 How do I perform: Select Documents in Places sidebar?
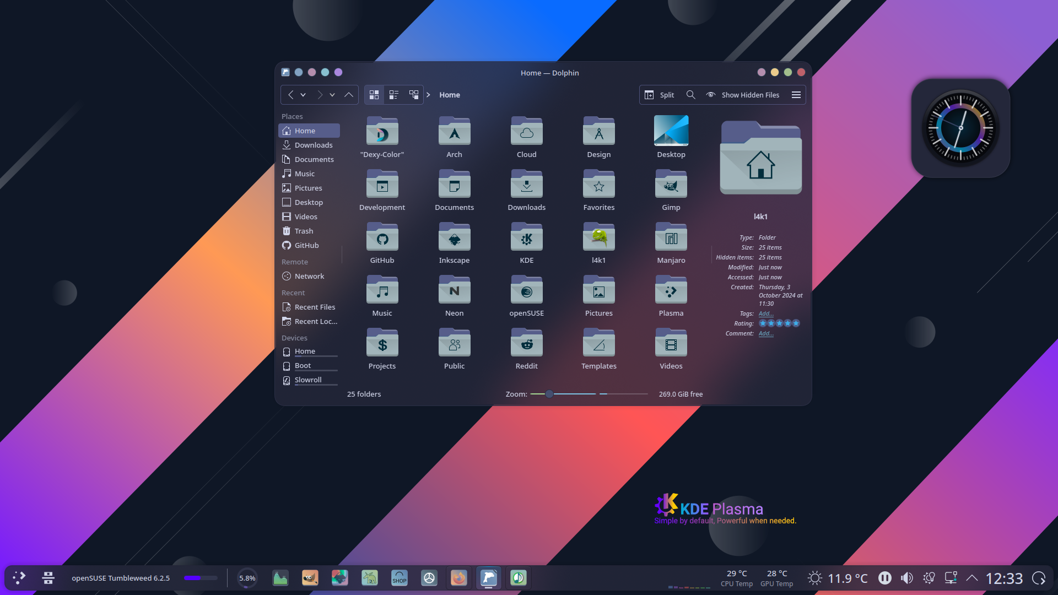[x=309, y=159]
